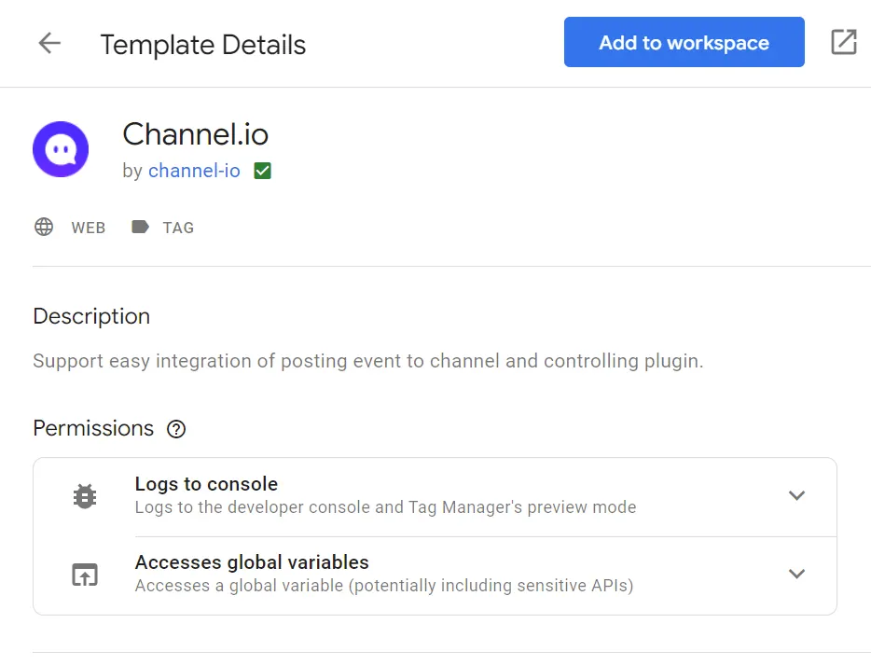Open the Permissions help icon
The height and width of the screenshot is (665, 871).
(175, 429)
